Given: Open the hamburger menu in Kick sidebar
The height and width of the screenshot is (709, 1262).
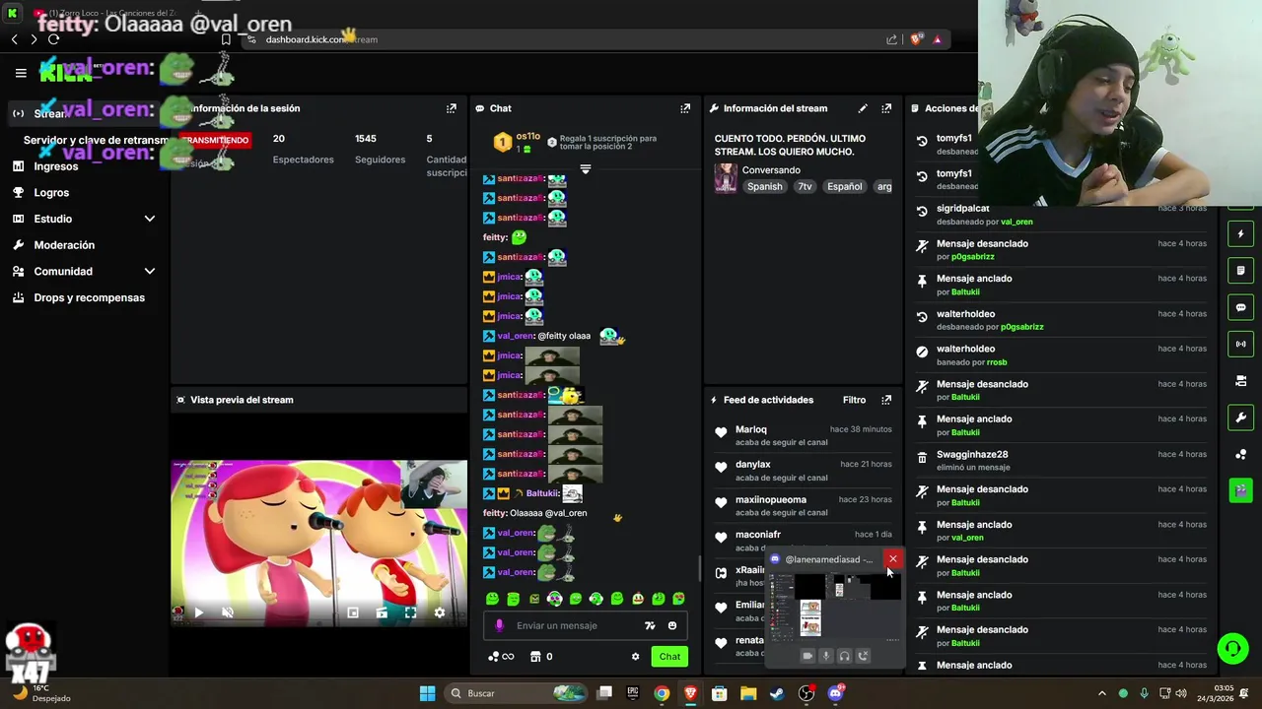Looking at the screenshot, I should [21, 72].
